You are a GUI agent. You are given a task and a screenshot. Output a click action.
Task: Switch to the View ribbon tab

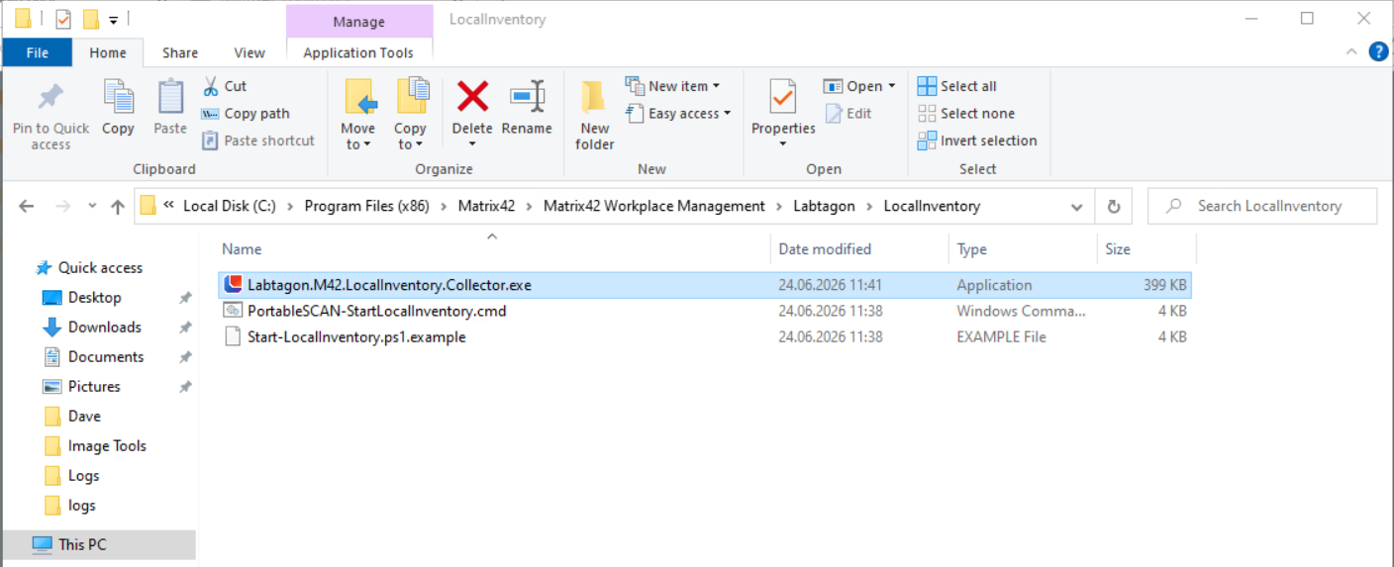(x=249, y=52)
